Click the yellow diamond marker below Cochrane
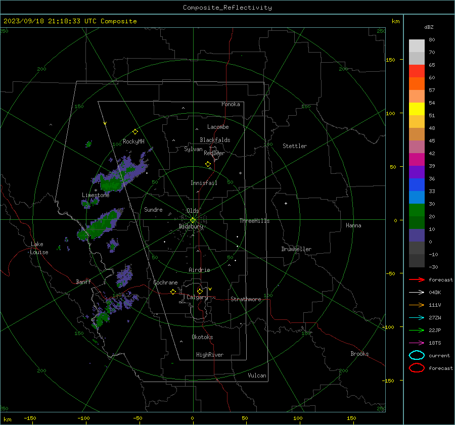The image size is (455, 425). [x=173, y=292]
